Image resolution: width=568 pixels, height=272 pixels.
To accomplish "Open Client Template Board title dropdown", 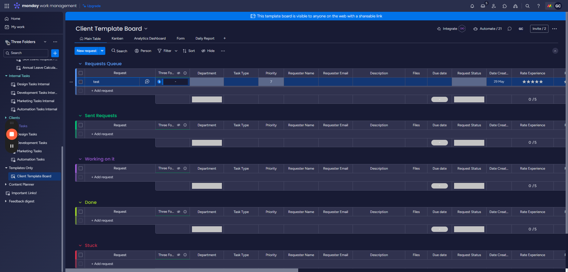I will (x=146, y=29).
